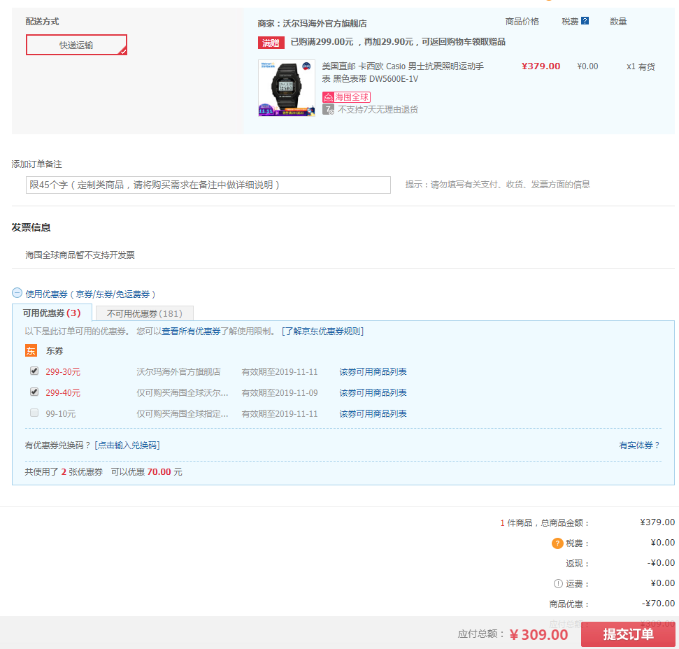
Task: Click the 299-30元 coupon label
Action: click(63, 372)
